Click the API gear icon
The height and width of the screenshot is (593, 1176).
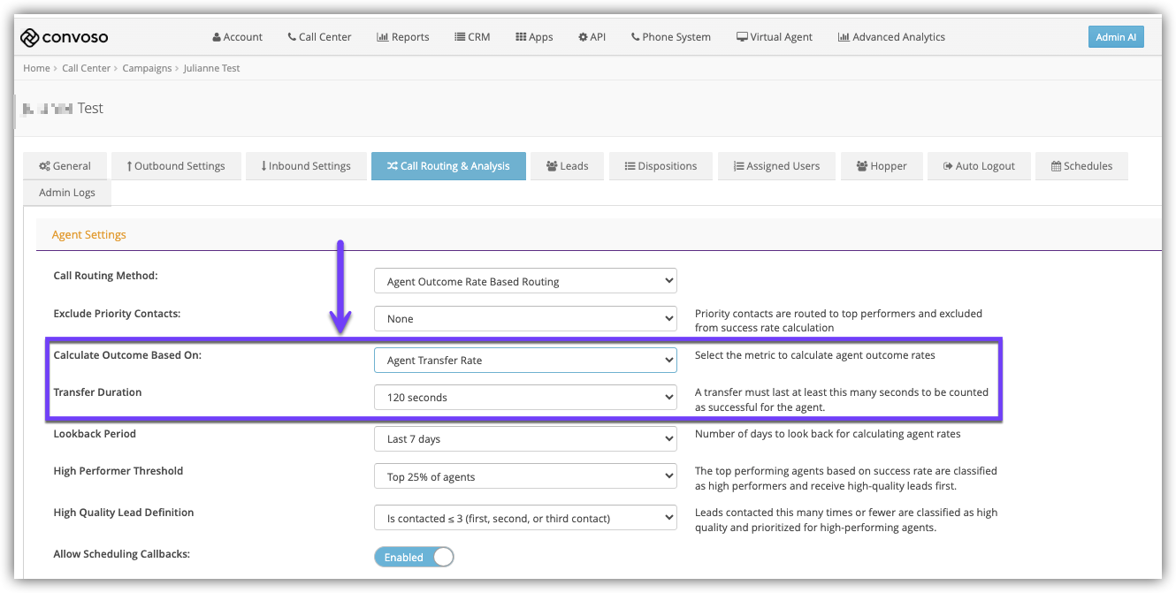(x=583, y=37)
